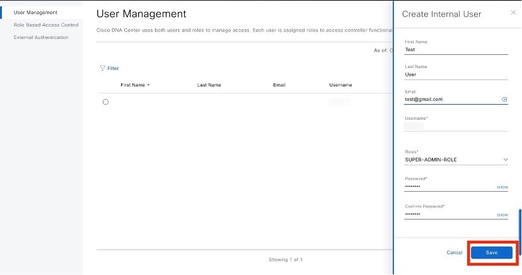Click the 'Showing 1 of 1' text
Screen dimensions: 522x275
click(x=286, y=259)
